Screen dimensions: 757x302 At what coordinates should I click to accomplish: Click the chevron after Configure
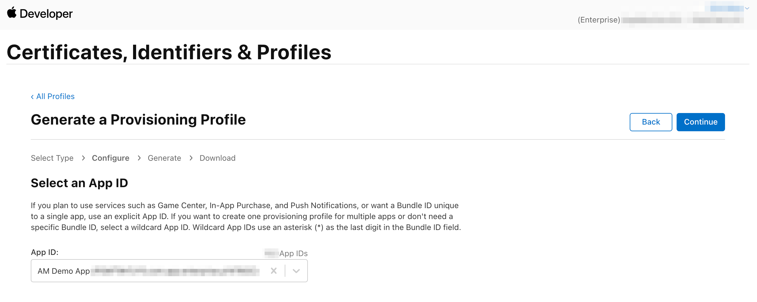click(139, 158)
